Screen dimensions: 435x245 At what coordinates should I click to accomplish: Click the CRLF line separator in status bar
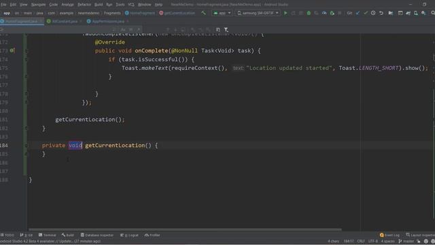[x=361, y=241]
